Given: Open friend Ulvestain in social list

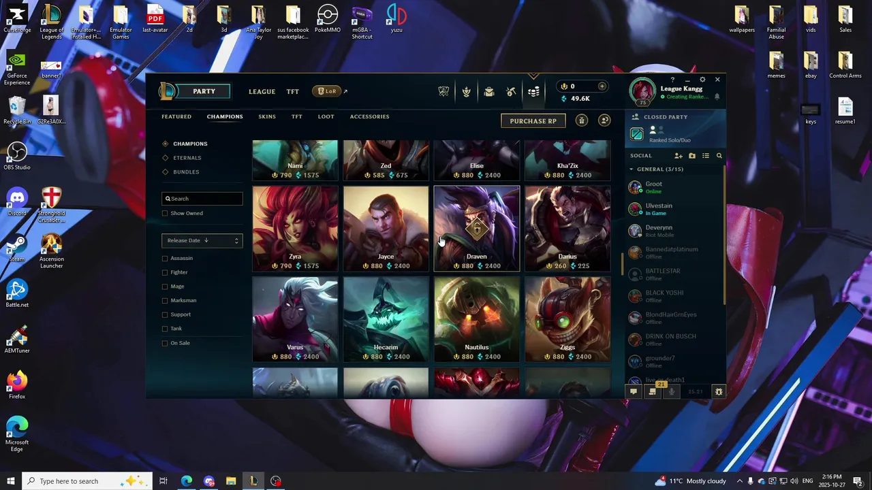Looking at the screenshot, I should pos(674,209).
